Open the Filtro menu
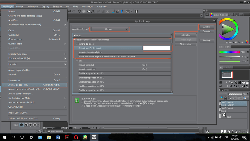Screen dimensions: 250x141 (x=76, y=7)
